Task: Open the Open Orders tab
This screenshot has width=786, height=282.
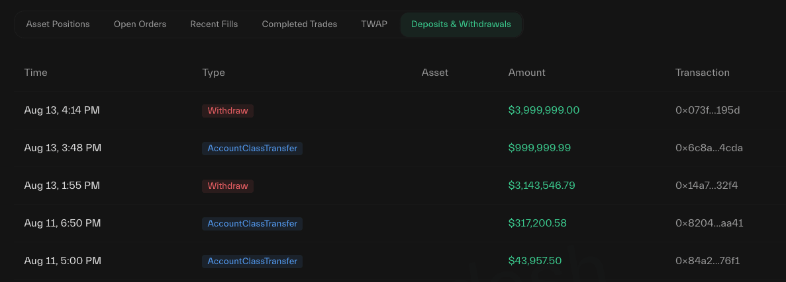Action: click(x=140, y=24)
